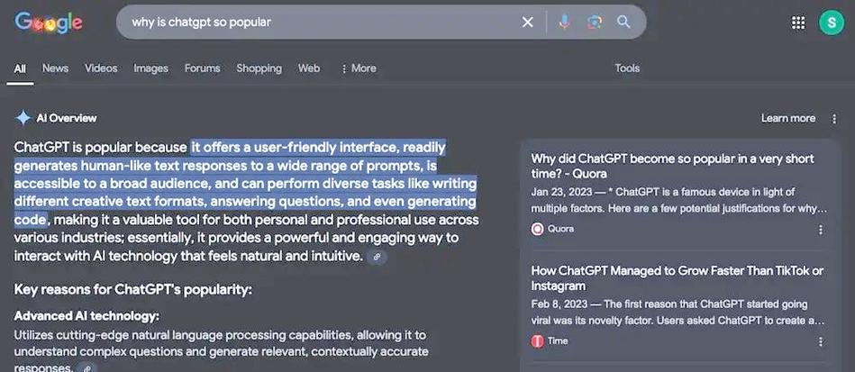The image size is (855, 372).
Task: Select the All tab
Action: pyautogui.click(x=20, y=68)
